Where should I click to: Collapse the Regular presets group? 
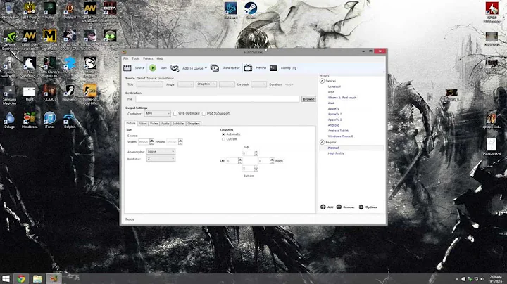point(322,142)
